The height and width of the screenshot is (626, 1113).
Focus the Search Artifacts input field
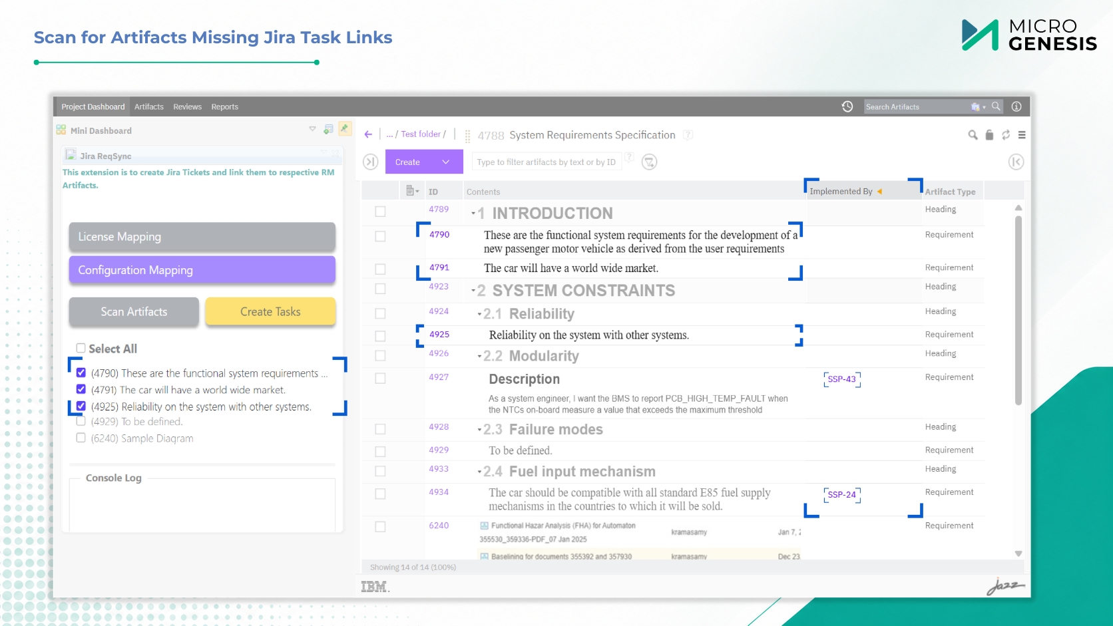click(917, 106)
